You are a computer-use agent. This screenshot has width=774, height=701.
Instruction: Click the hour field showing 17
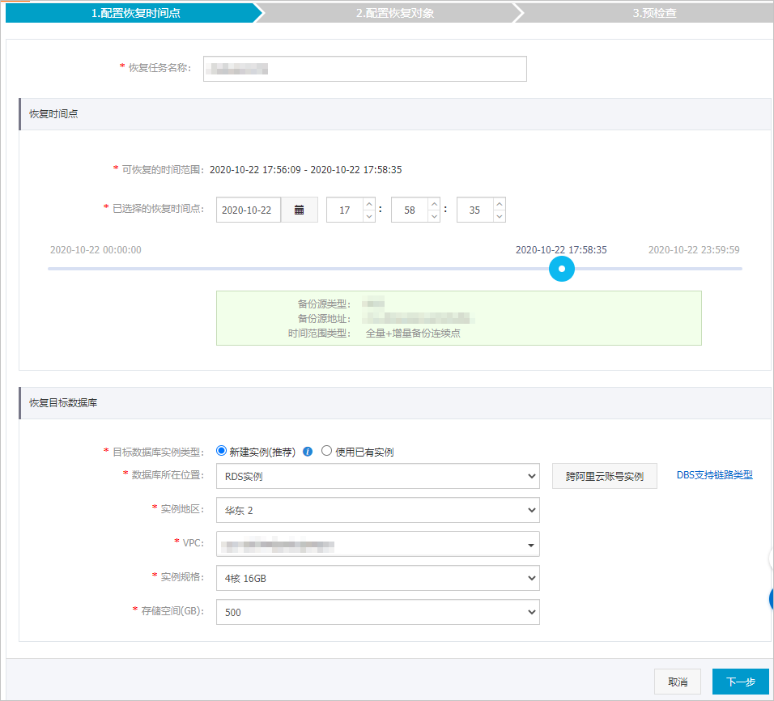[345, 210]
